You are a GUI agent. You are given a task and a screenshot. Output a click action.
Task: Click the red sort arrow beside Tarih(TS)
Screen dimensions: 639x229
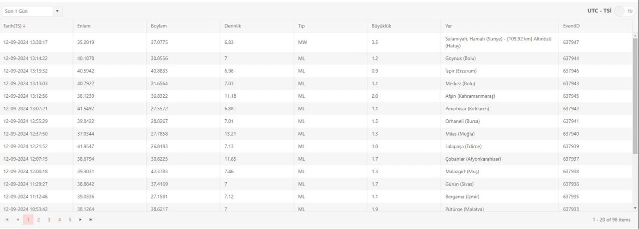point(24,26)
